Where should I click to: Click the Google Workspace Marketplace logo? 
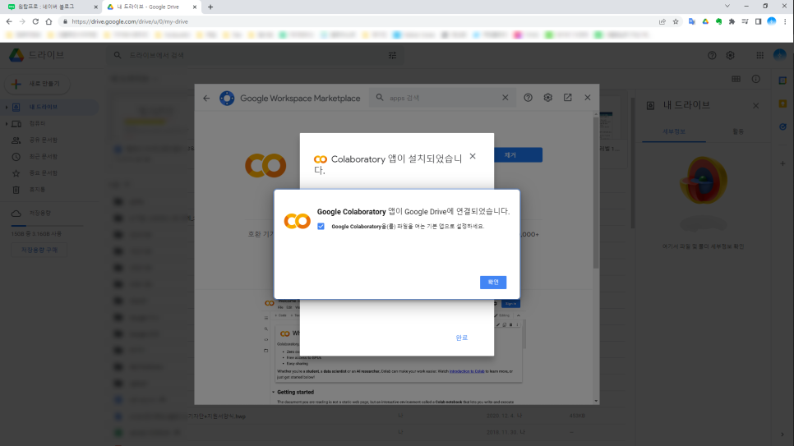(227, 98)
